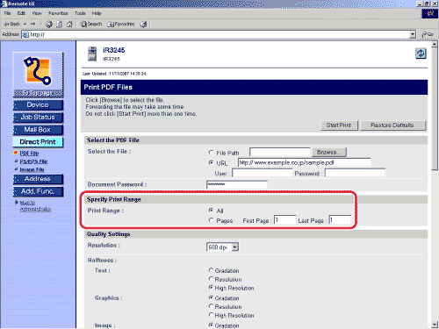Select the File Path radio button
The image size is (439, 329).
211,153
